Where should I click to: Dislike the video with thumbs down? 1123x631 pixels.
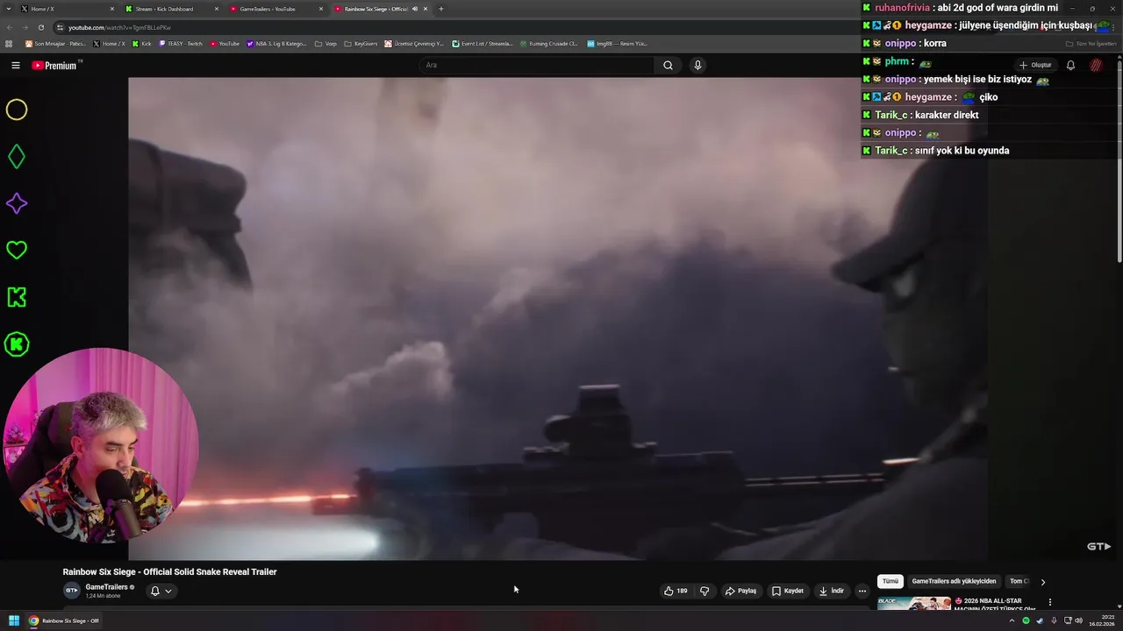pyautogui.click(x=705, y=591)
